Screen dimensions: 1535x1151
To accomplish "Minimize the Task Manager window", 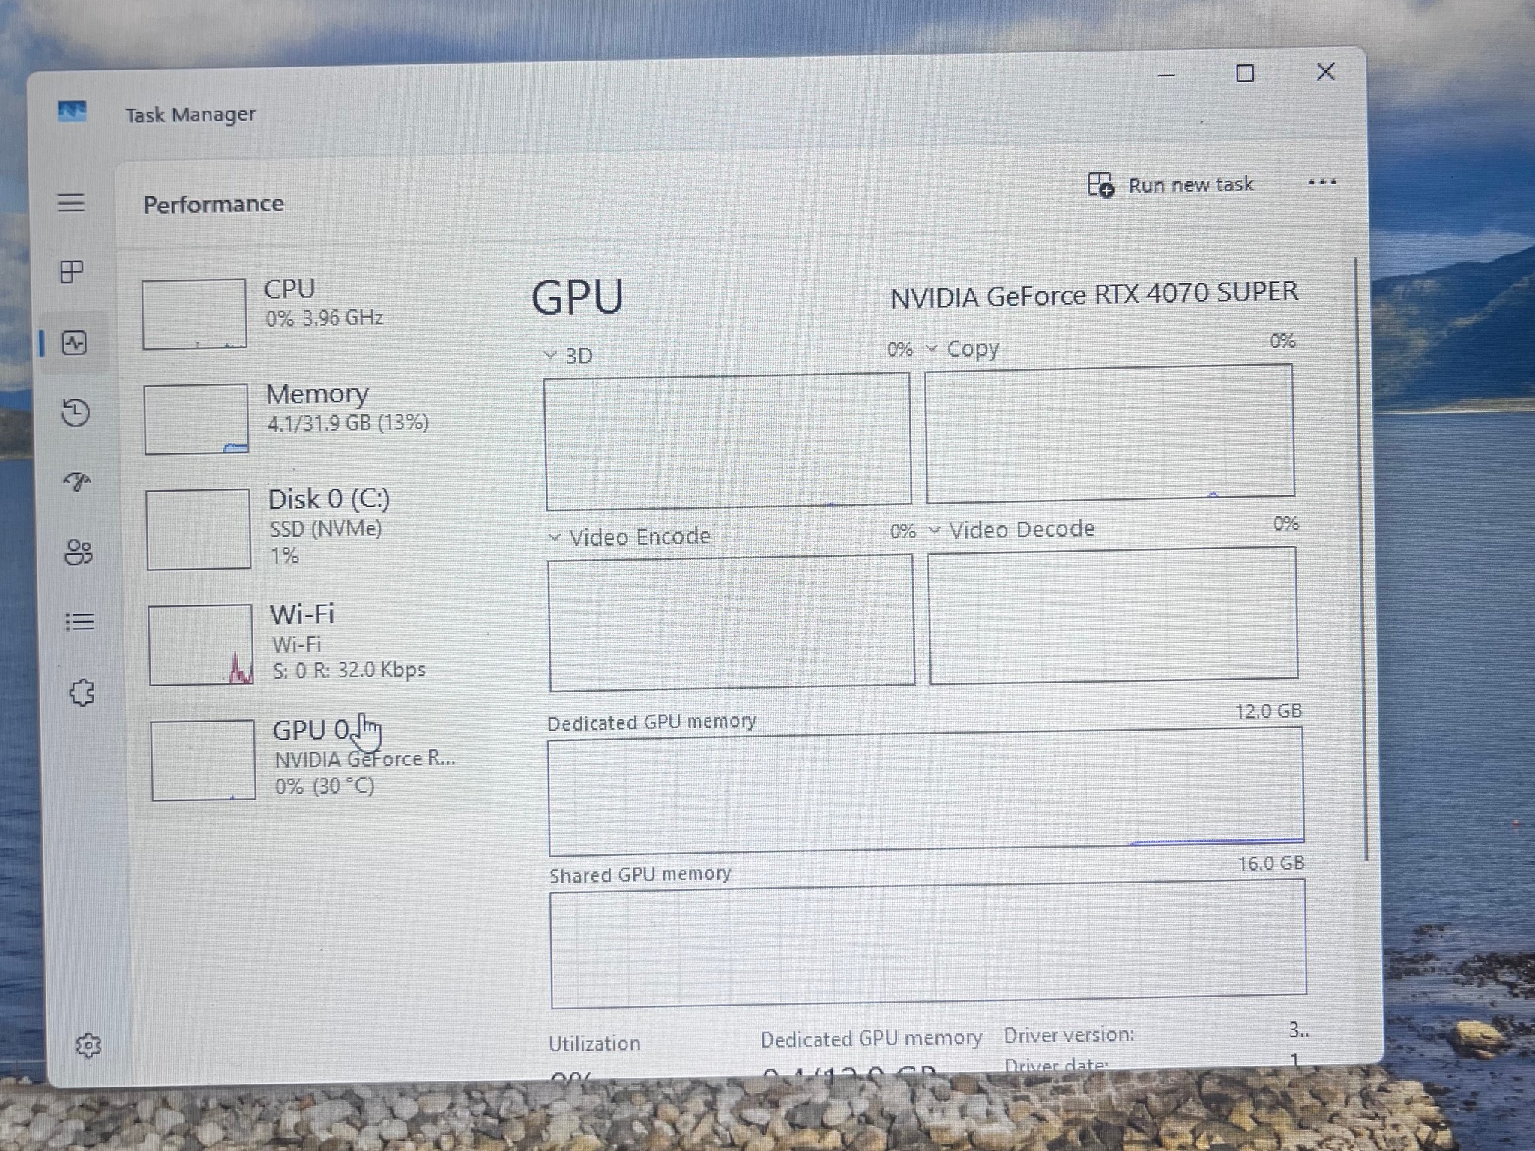I will (1165, 75).
